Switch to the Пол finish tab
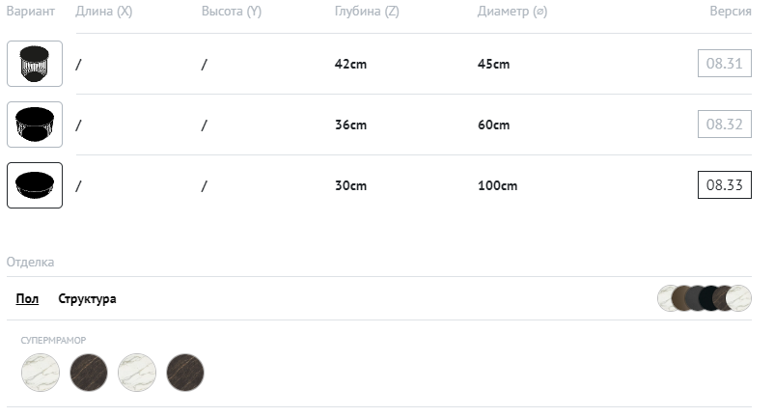774x417 pixels. pos(27,299)
